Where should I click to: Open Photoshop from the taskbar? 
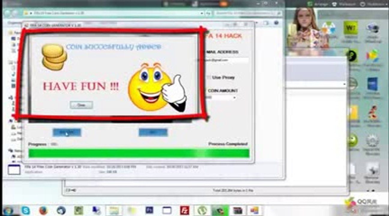click(149, 210)
